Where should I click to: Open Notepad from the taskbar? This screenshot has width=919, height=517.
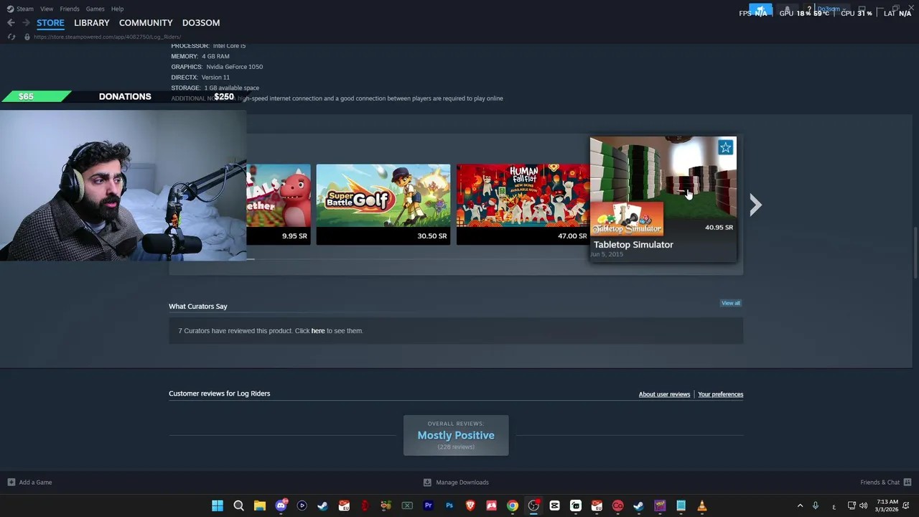[x=681, y=506]
